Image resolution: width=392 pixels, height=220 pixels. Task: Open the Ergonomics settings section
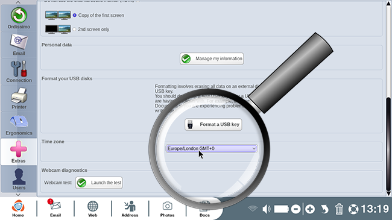click(x=19, y=125)
